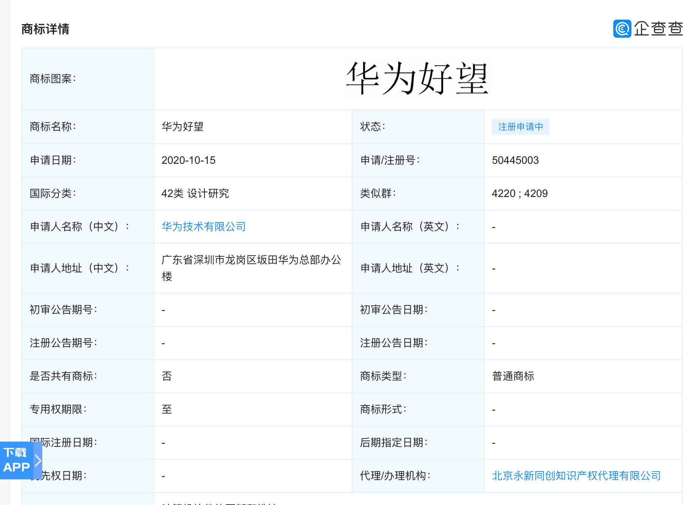The image size is (693, 505).
Task: Select shared trademark value 否
Action: click(x=167, y=376)
